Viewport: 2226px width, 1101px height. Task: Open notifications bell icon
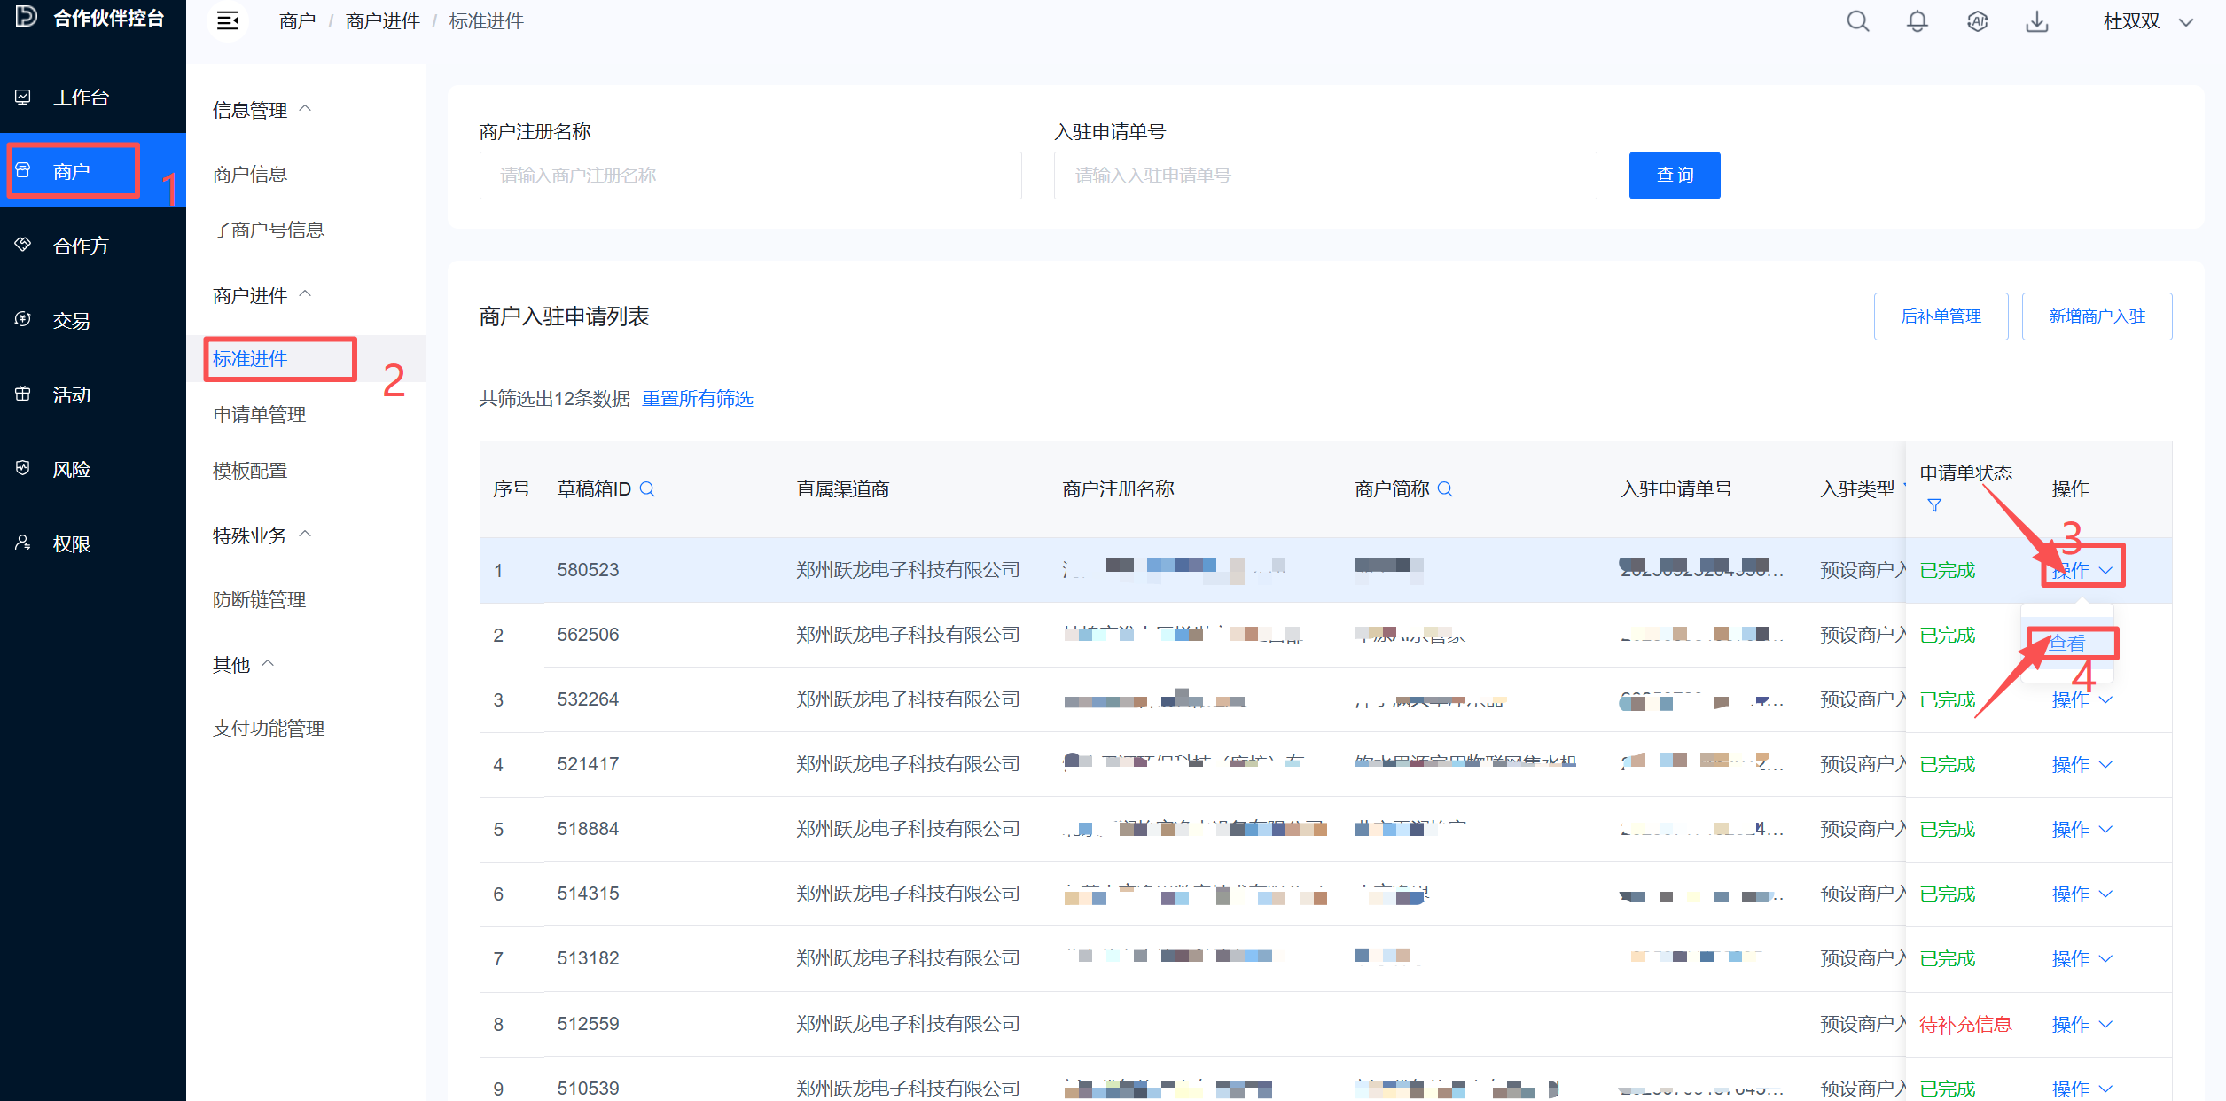coord(1917,21)
